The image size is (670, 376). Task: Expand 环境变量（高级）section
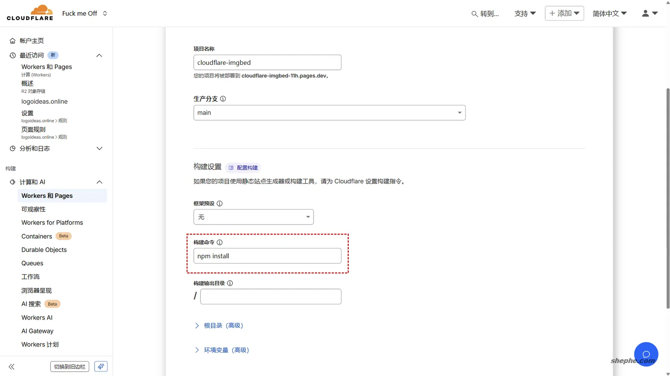(x=222, y=350)
